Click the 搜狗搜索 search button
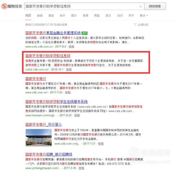The height and width of the screenshot is (171, 177). [x=155, y=6]
